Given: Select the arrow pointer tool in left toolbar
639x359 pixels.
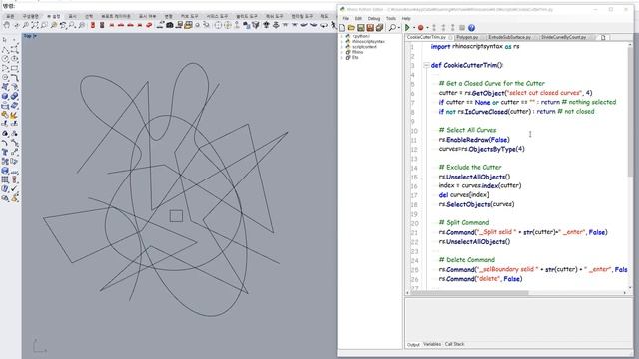Looking at the screenshot, I should point(5,40).
